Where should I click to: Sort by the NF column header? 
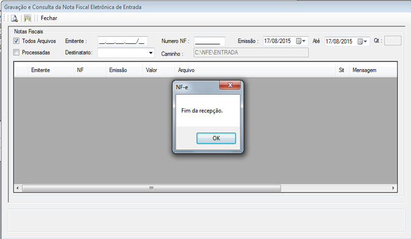(x=90, y=70)
